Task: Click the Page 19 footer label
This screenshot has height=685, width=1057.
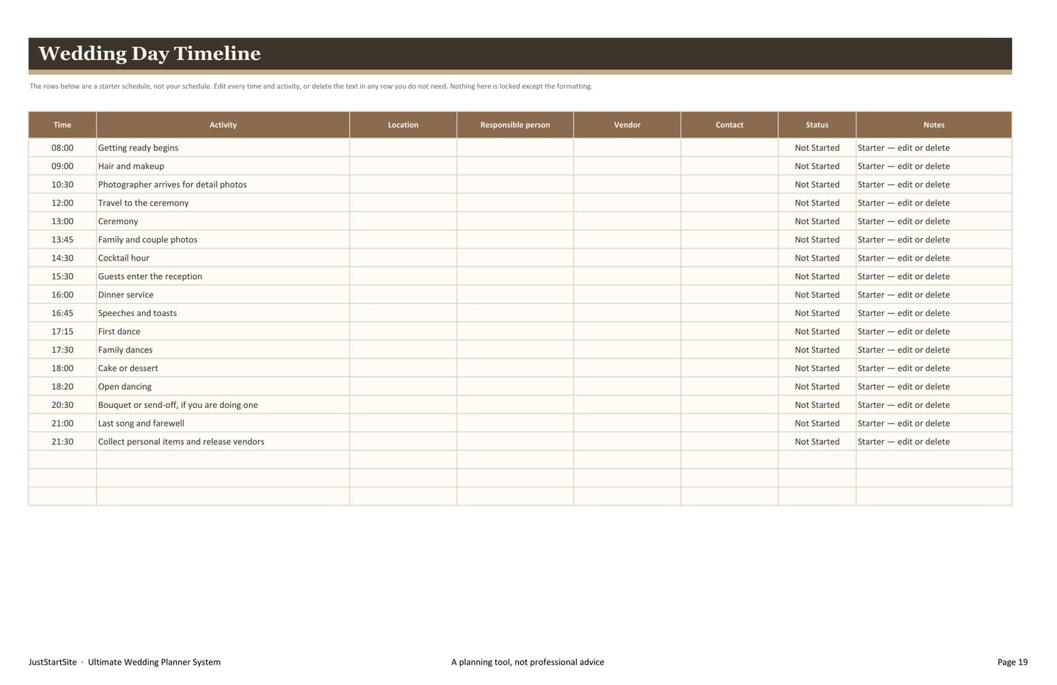Action: (1012, 662)
